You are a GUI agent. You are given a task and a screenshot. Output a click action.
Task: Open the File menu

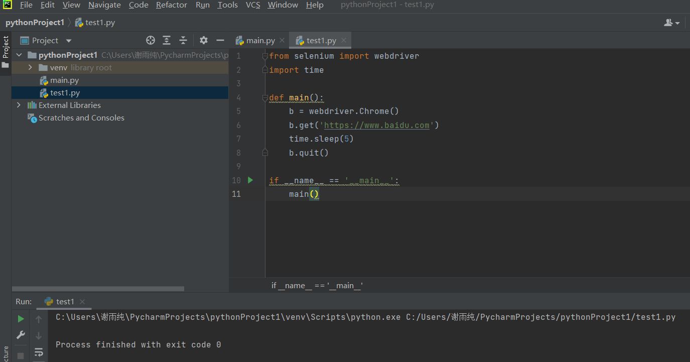(x=26, y=5)
